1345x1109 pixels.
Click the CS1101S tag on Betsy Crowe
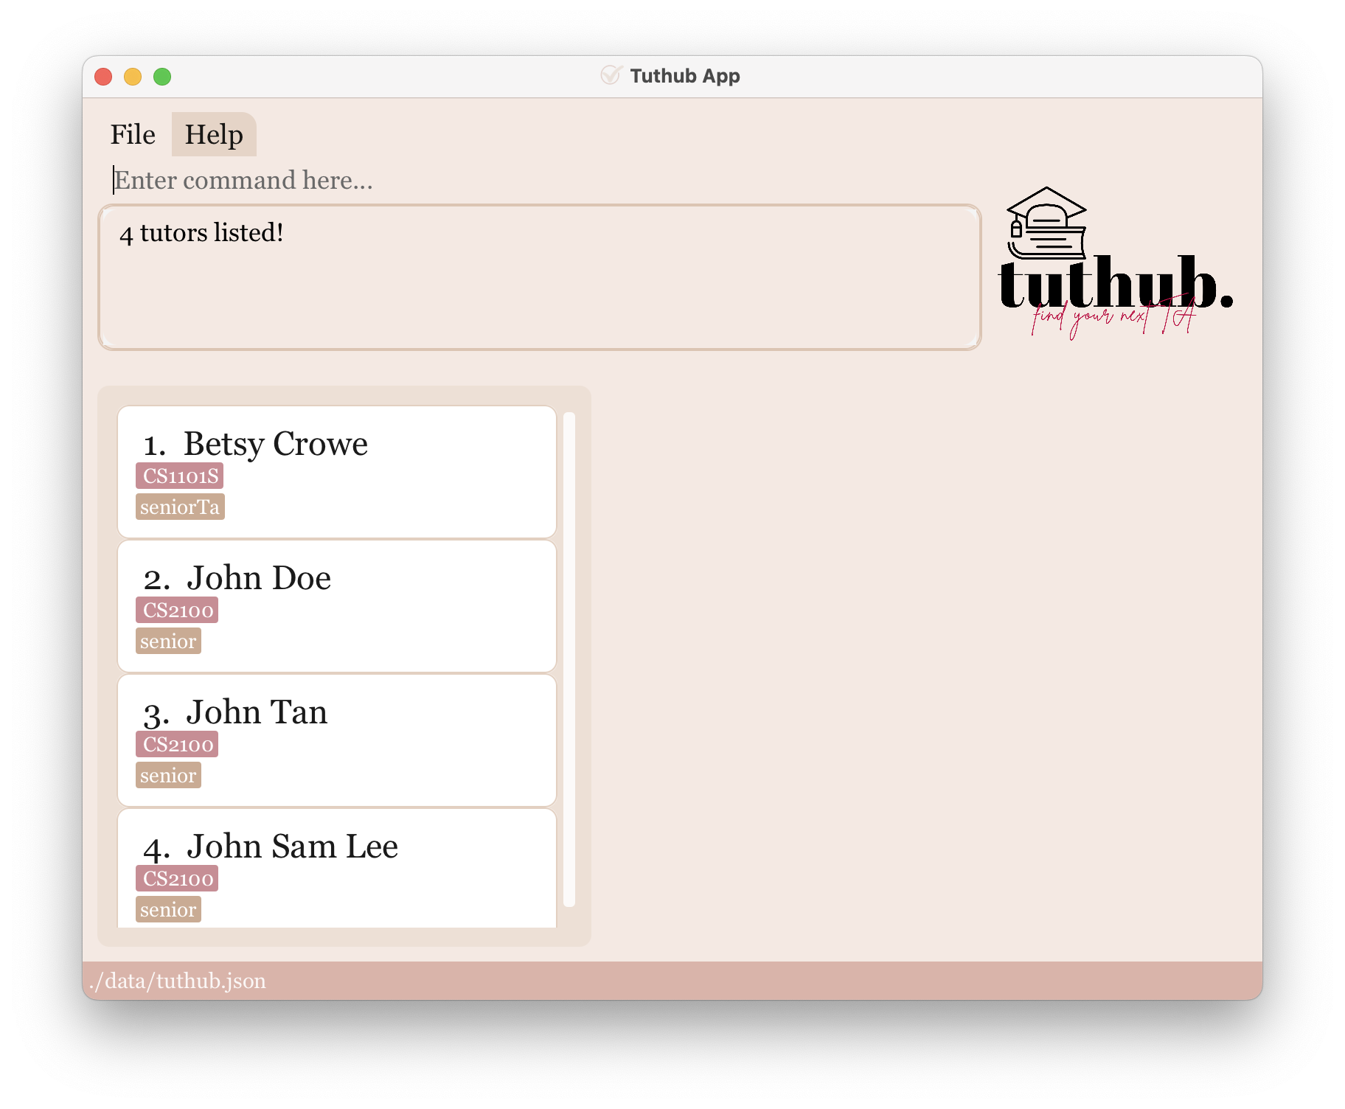(180, 476)
